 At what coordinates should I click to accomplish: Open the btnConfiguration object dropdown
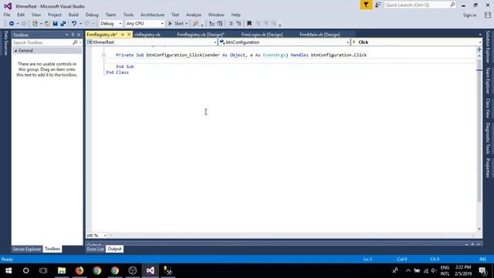[x=285, y=42]
